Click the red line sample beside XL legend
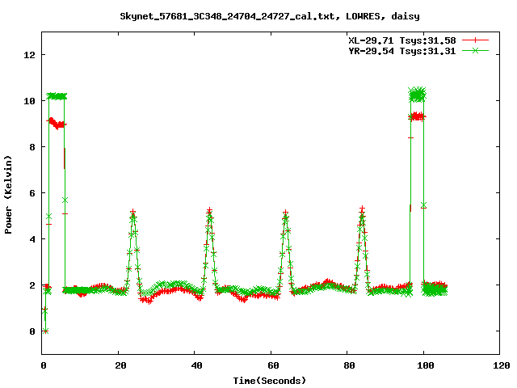The height and width of the screenshot is (388, 517). coord(475,40)
